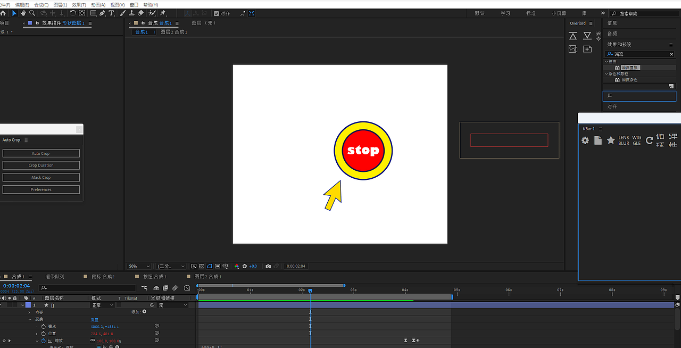Click the Crop Duration button
The image size is (681, 348).
click(x=41, y=165)
